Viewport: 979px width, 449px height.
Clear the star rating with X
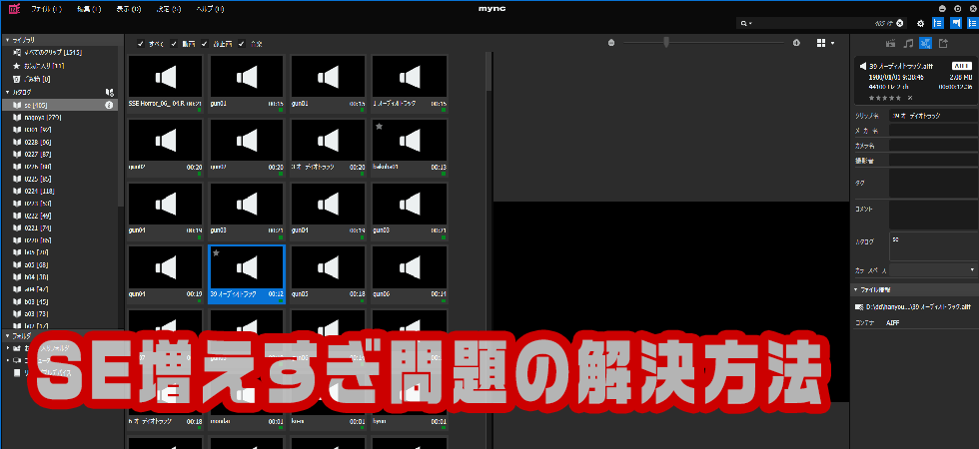(x=909, y=98)
